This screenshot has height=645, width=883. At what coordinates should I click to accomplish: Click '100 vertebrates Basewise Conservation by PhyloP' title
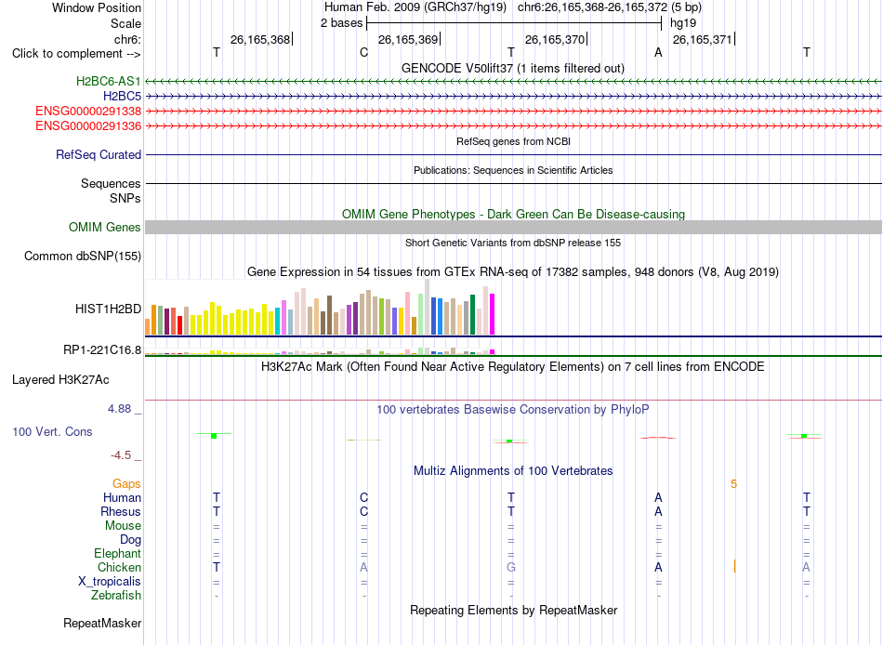(513, 410)
